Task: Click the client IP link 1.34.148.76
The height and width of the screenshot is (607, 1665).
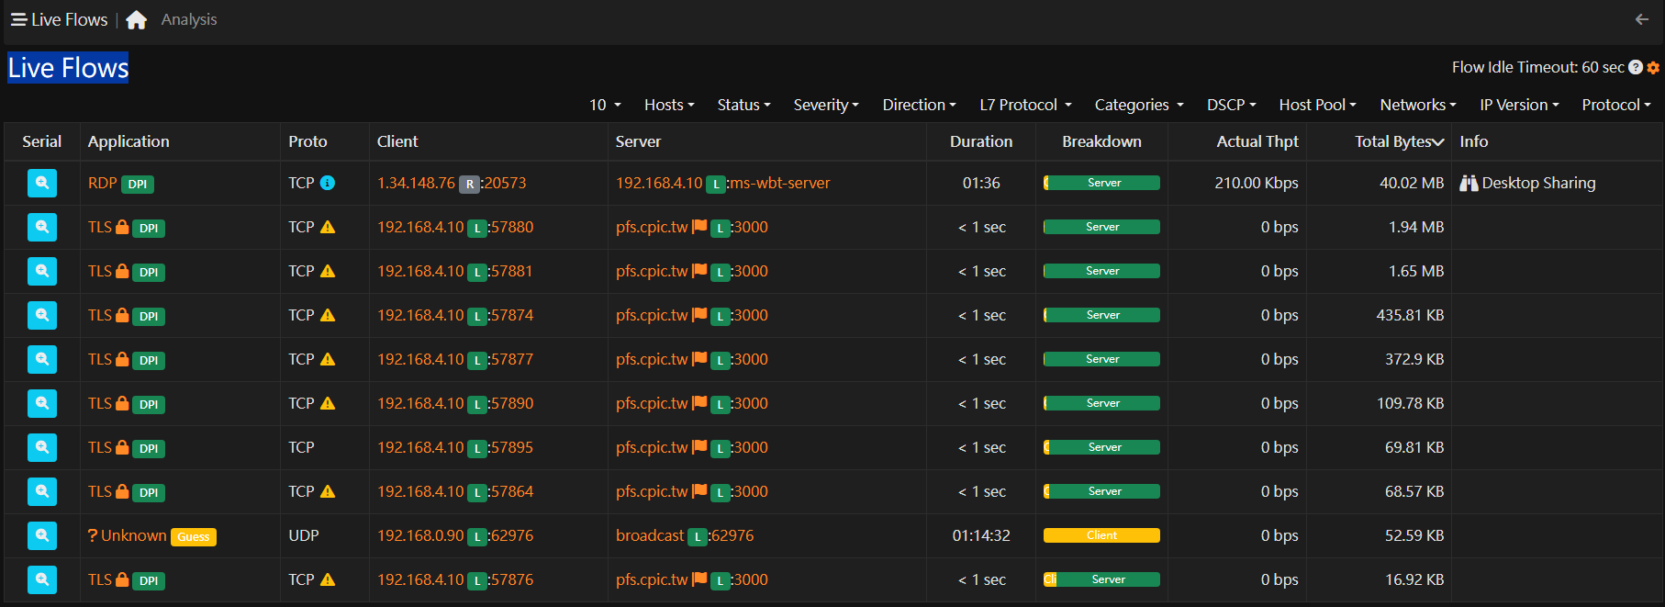Action: tap(416, 183)
